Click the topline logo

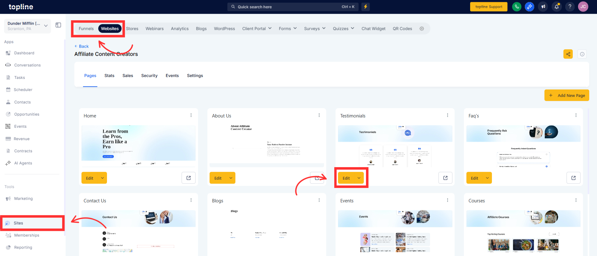(x=21, y=7)
